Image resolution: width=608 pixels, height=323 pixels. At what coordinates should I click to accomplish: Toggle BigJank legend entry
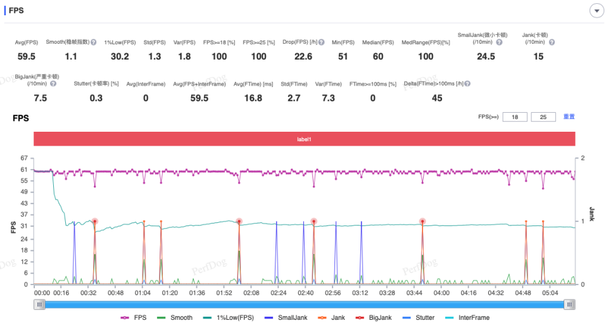(374, 317)
